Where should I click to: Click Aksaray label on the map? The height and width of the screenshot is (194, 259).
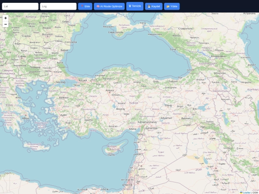120,109
